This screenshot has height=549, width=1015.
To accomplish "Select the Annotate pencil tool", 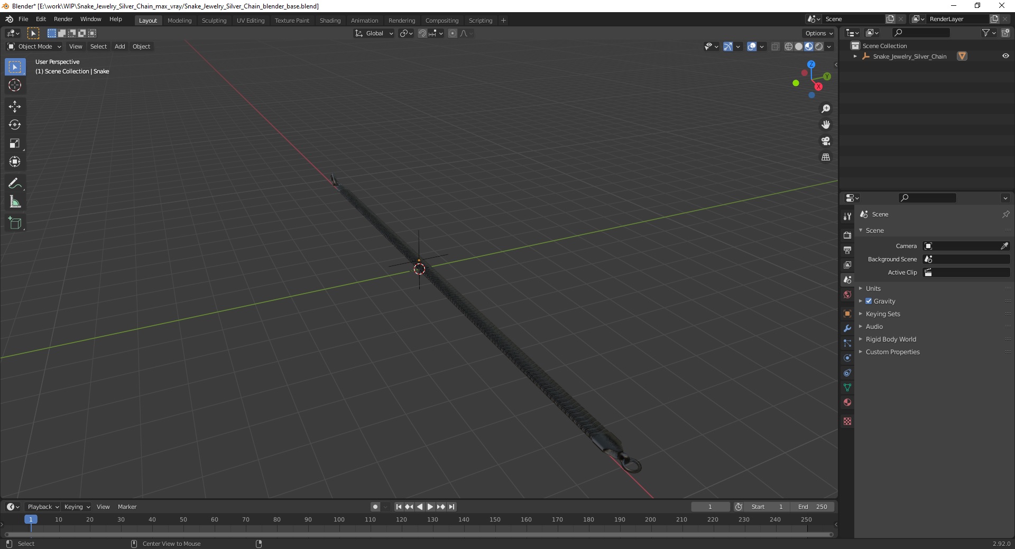I will (x=15, y=184).
